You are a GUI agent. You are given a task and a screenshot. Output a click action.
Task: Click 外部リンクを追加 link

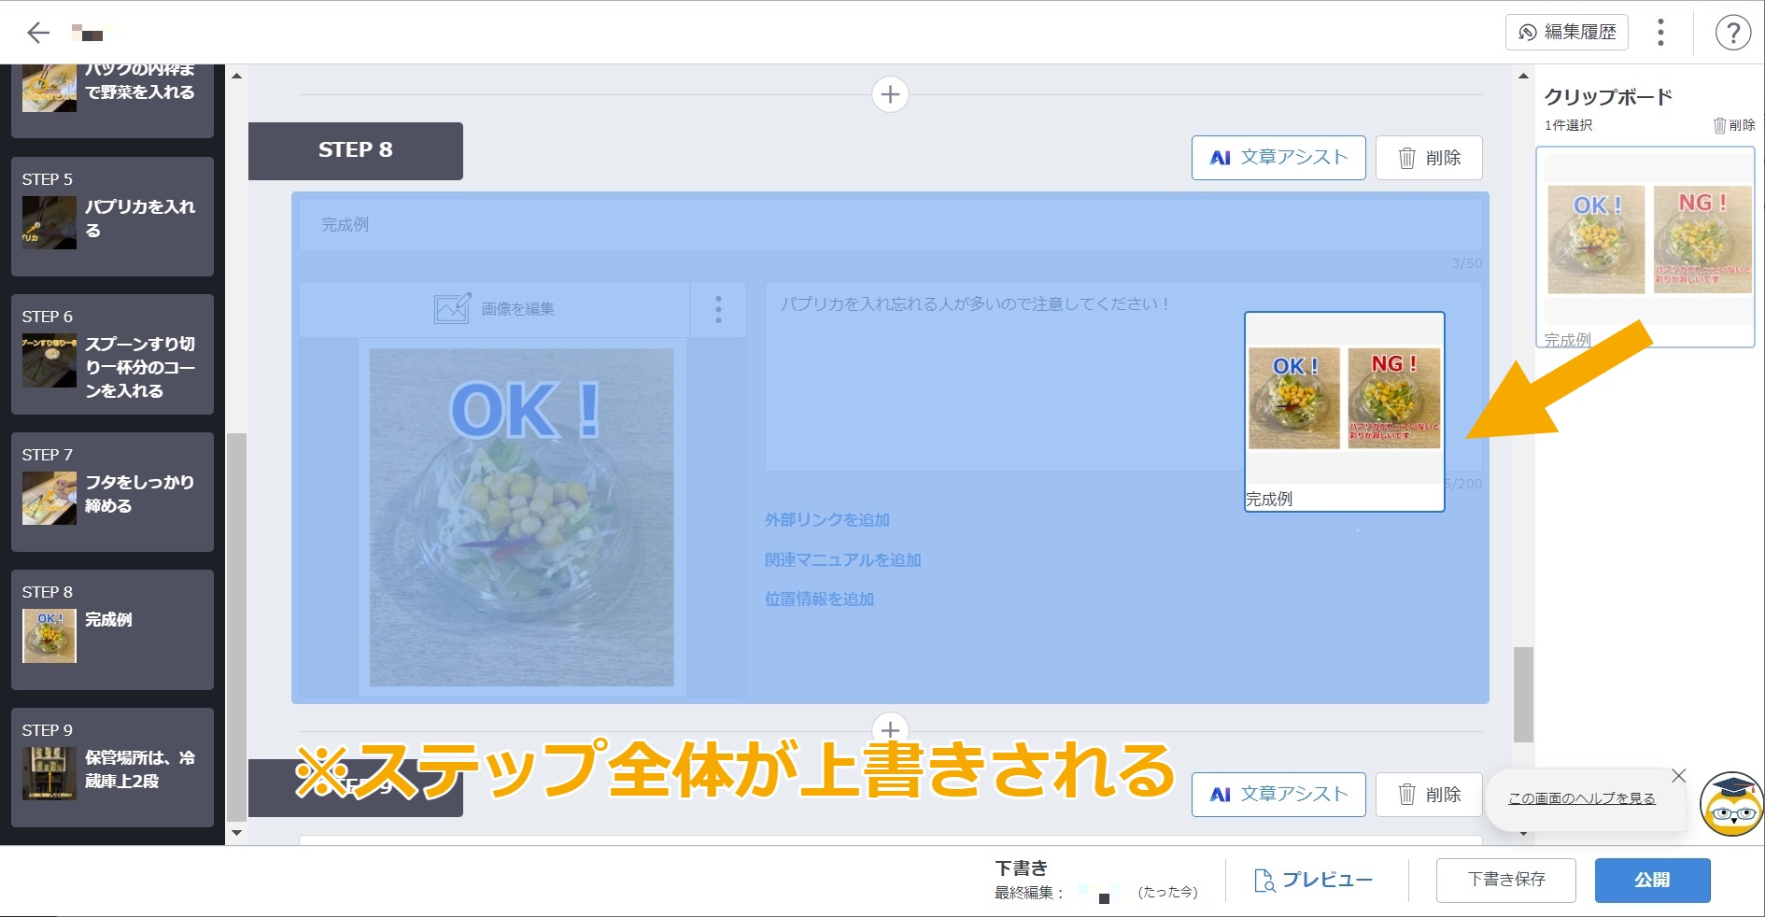[826, 520]
